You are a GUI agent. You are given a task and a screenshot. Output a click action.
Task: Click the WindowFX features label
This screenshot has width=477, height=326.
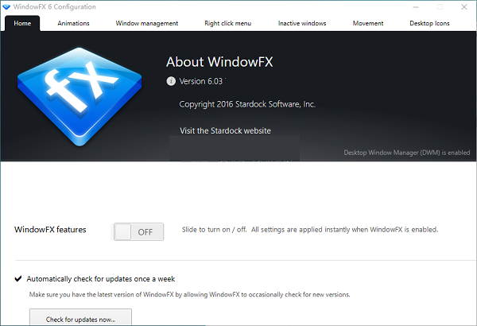(50, 230)
